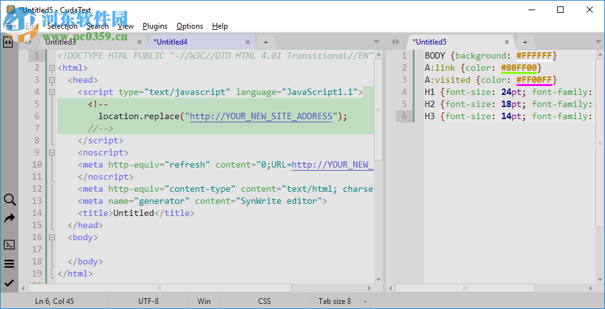Collapse the <body> fold on line 16
605x309 pixels.
(52, 238)
